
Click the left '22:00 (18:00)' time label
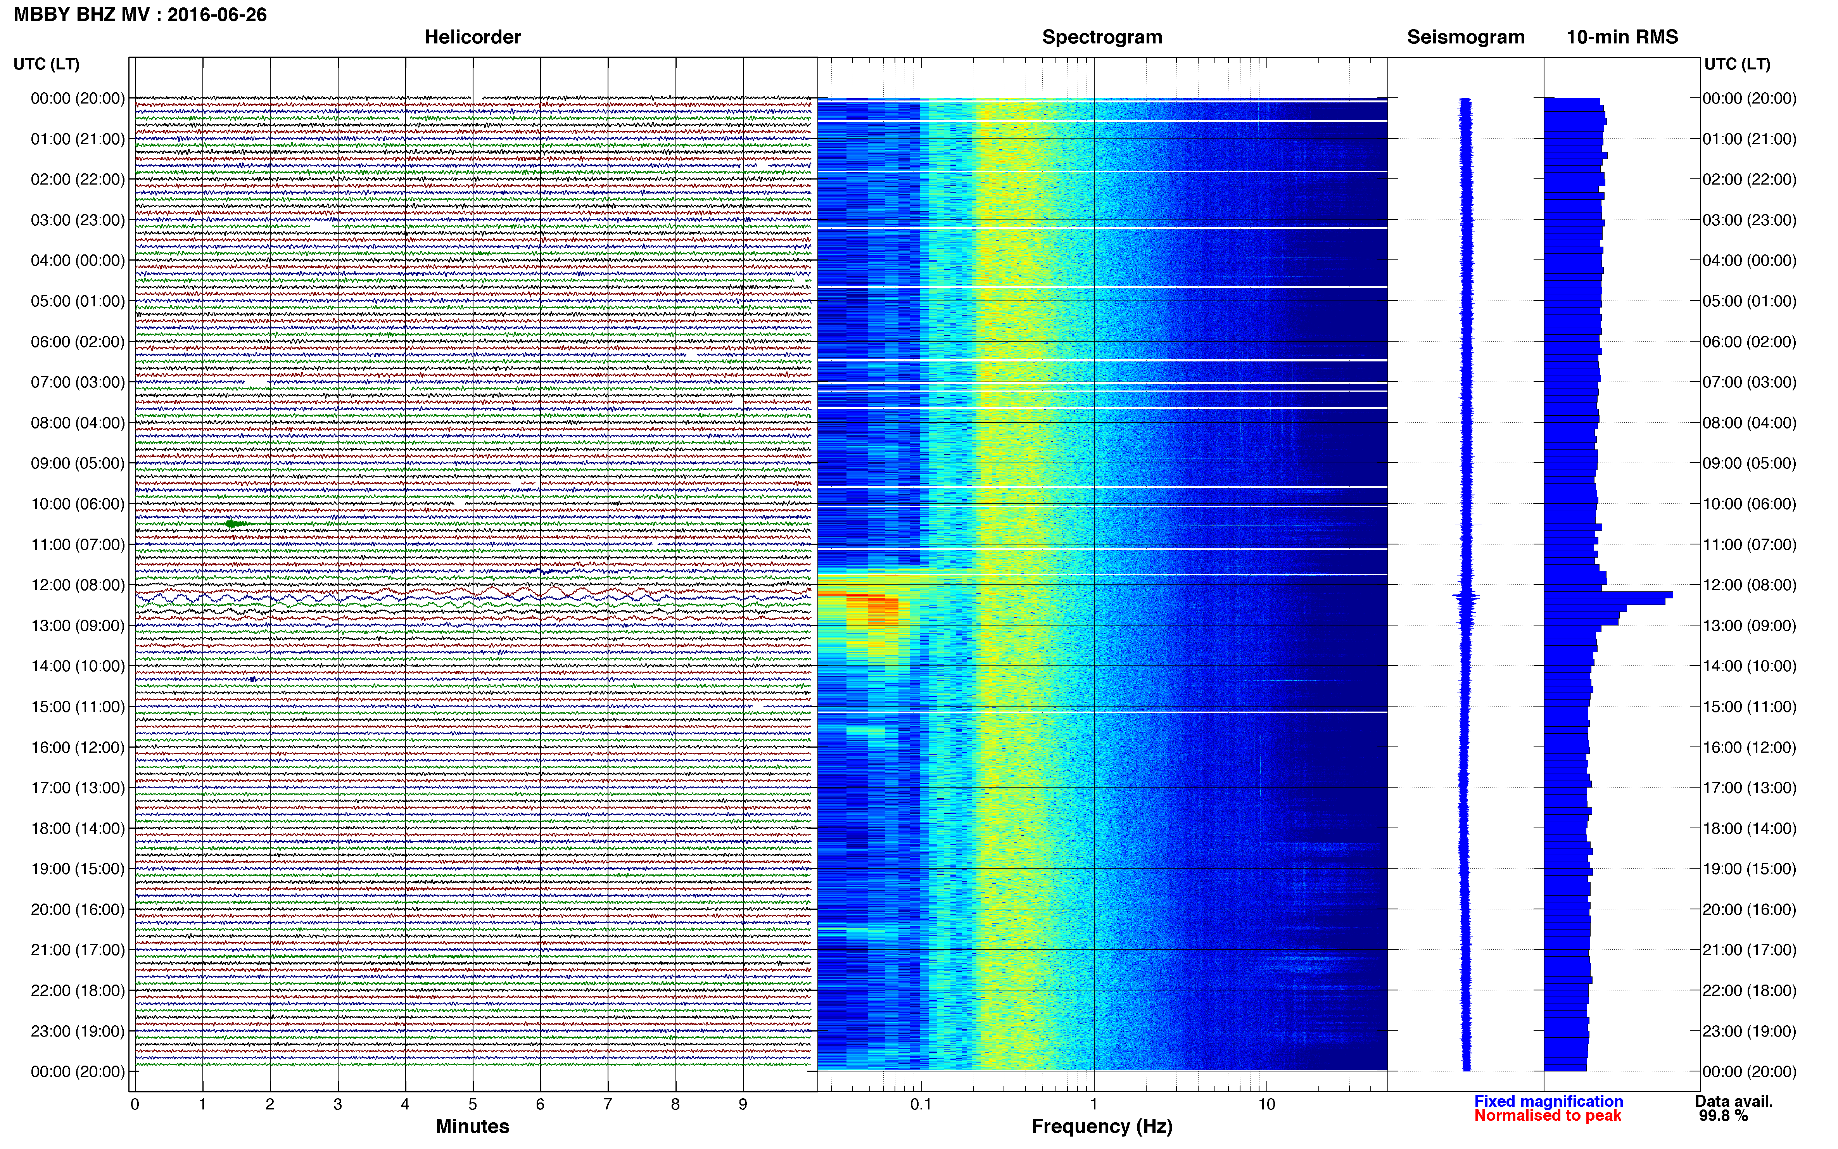[x=78, y=990]
